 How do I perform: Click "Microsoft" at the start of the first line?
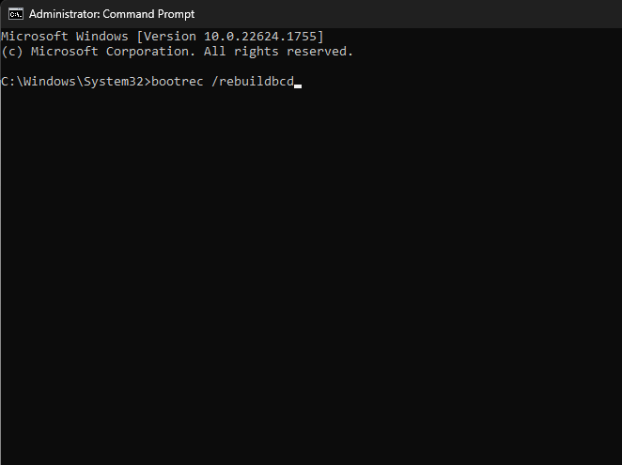35,37
